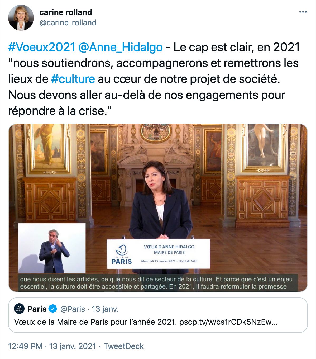Image resolution: width=316 pixels, height=359 pixels.
Task: Click the Paris account logo icon
Action: (19, 309)
